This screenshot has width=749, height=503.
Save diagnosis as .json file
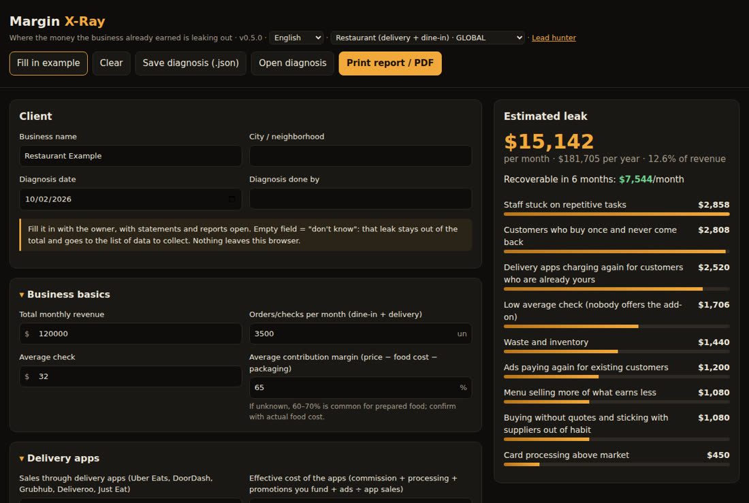tap(191, 63)
